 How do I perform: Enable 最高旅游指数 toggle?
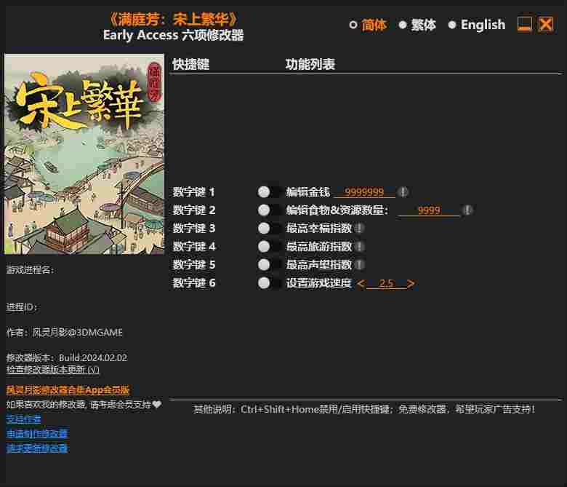click(269, 247)
